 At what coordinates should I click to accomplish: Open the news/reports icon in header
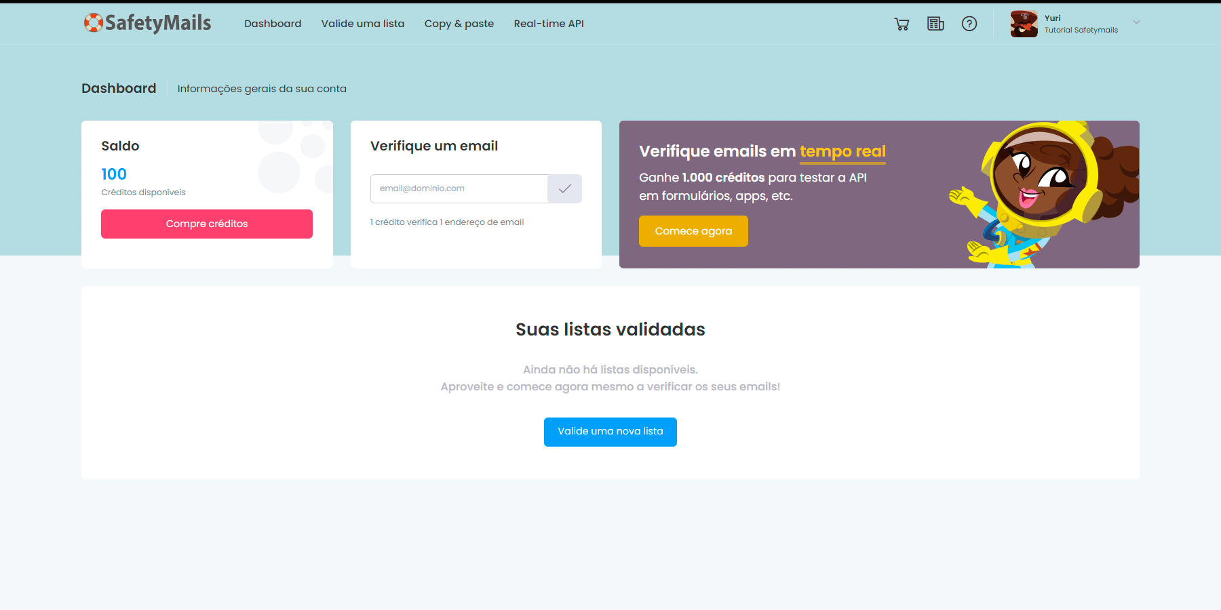pos(935,24)
